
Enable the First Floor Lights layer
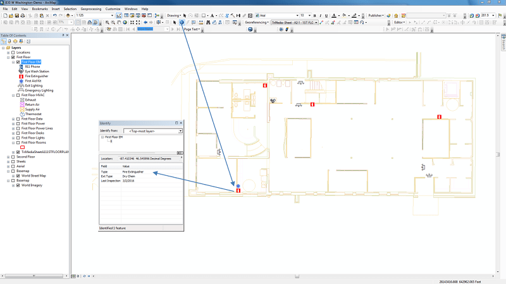pyautogui.click(x=18, y=138)
